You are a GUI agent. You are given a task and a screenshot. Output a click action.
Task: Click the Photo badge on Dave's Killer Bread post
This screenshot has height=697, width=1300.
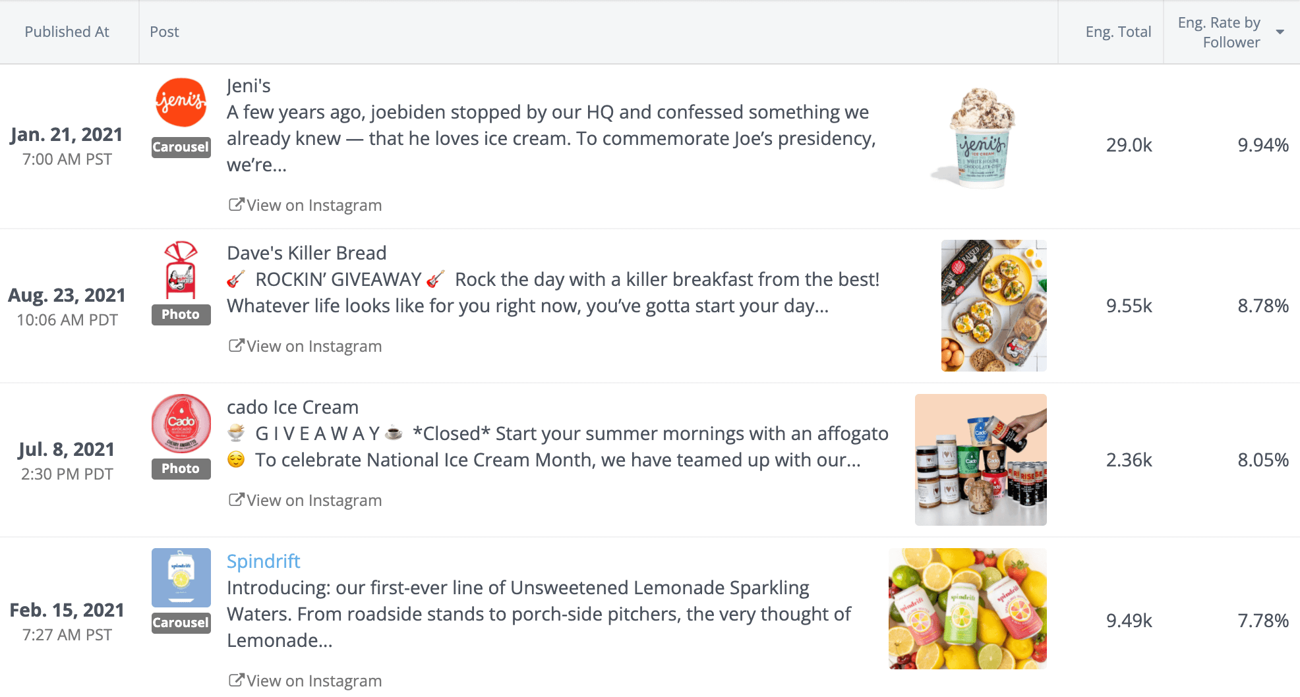(180, 314)
